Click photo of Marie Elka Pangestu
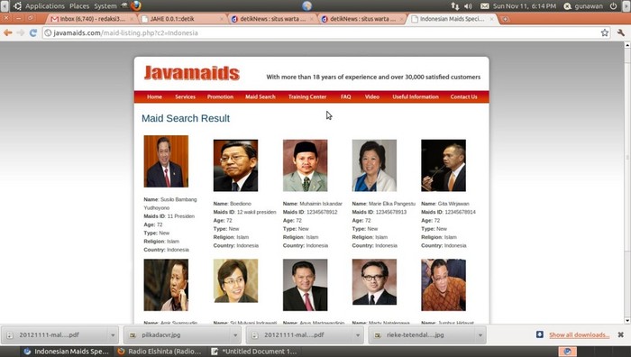Viewport: 631px width, 357px height. point(374,165)
